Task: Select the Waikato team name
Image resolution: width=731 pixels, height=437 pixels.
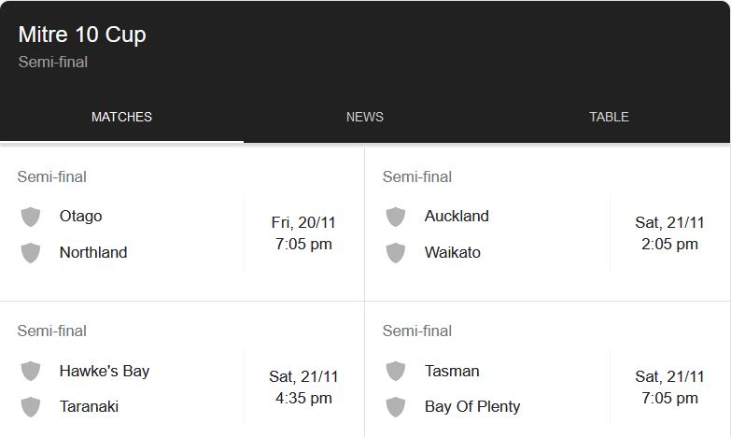Action: [452, 252]
